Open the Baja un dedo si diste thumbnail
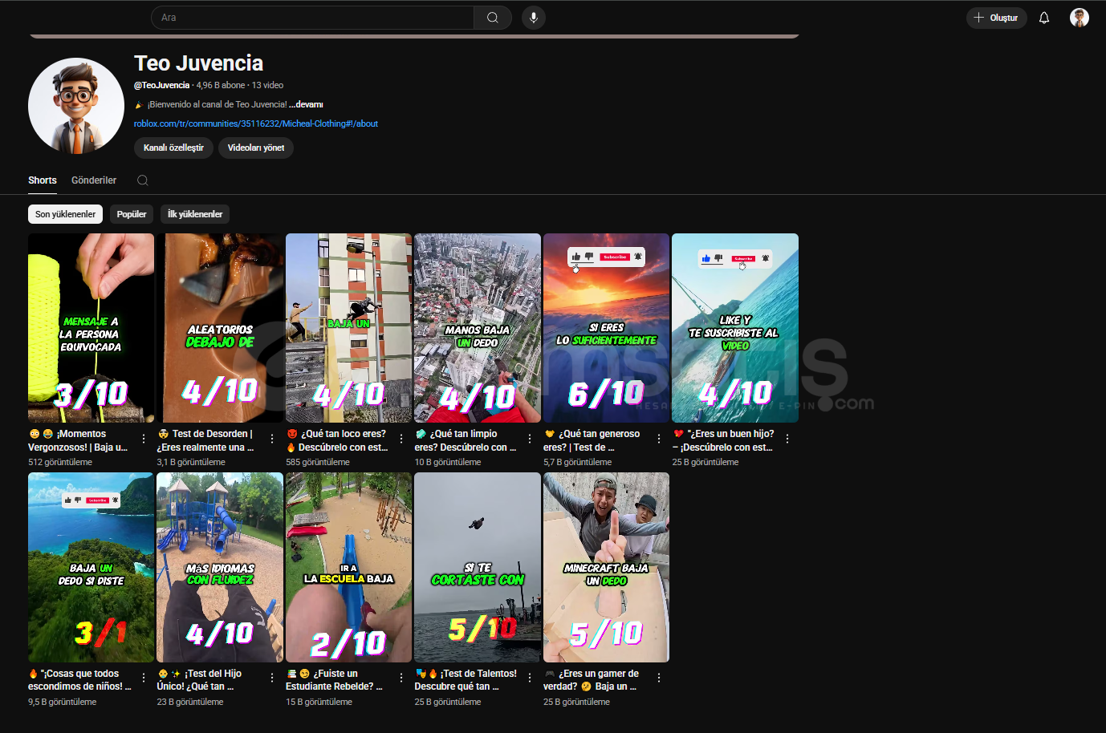The height and width of the screenshot is (733, 1106). click(x=91, y=567)
